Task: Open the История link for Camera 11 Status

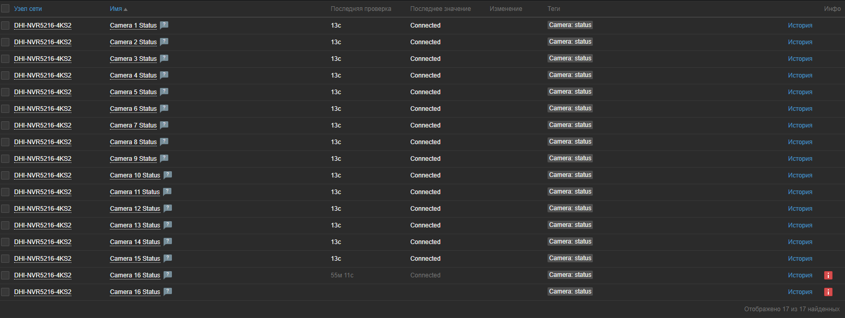Action: pyautogui.click(x=800, y=192)
